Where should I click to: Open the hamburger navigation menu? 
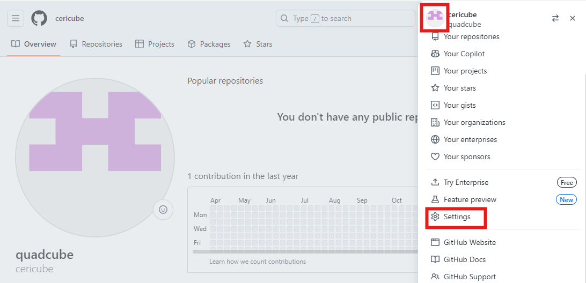(16, 18)
